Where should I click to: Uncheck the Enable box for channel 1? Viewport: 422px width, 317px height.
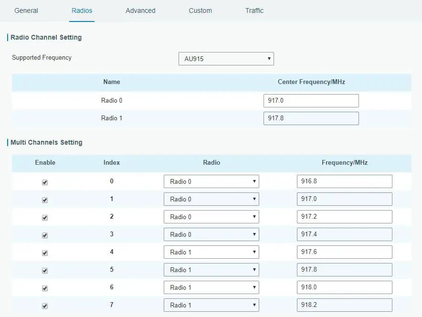point(44,200)
